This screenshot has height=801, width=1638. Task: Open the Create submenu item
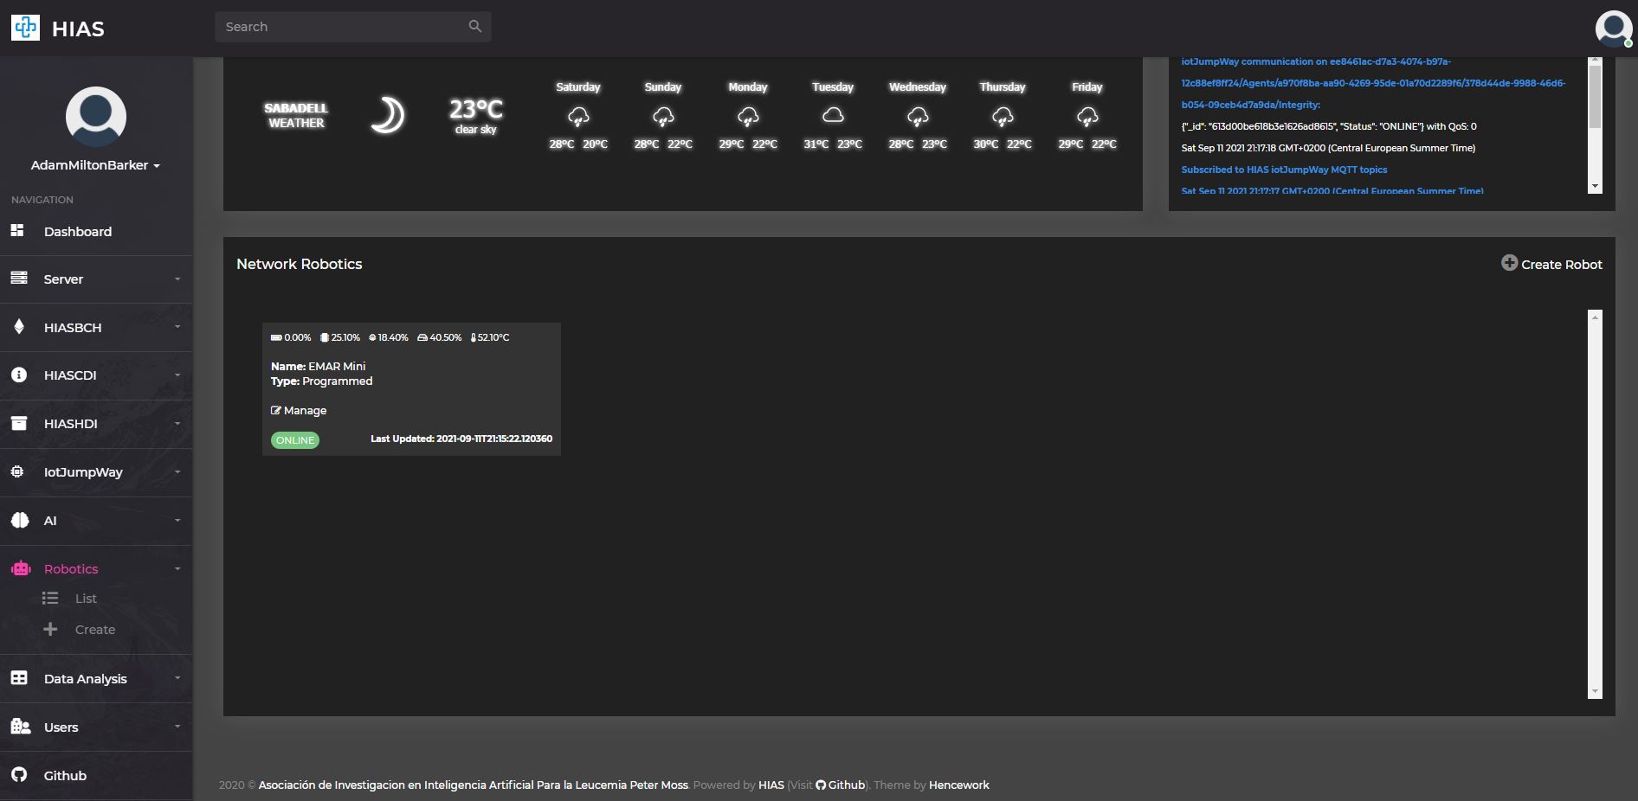click(95, 630)
